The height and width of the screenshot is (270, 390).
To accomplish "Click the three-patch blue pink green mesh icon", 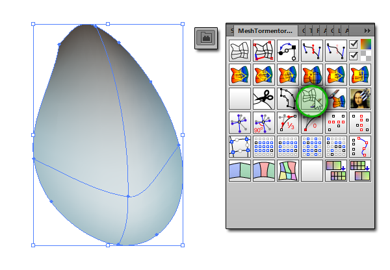I will pyautogui.click(x=264, y=171).
